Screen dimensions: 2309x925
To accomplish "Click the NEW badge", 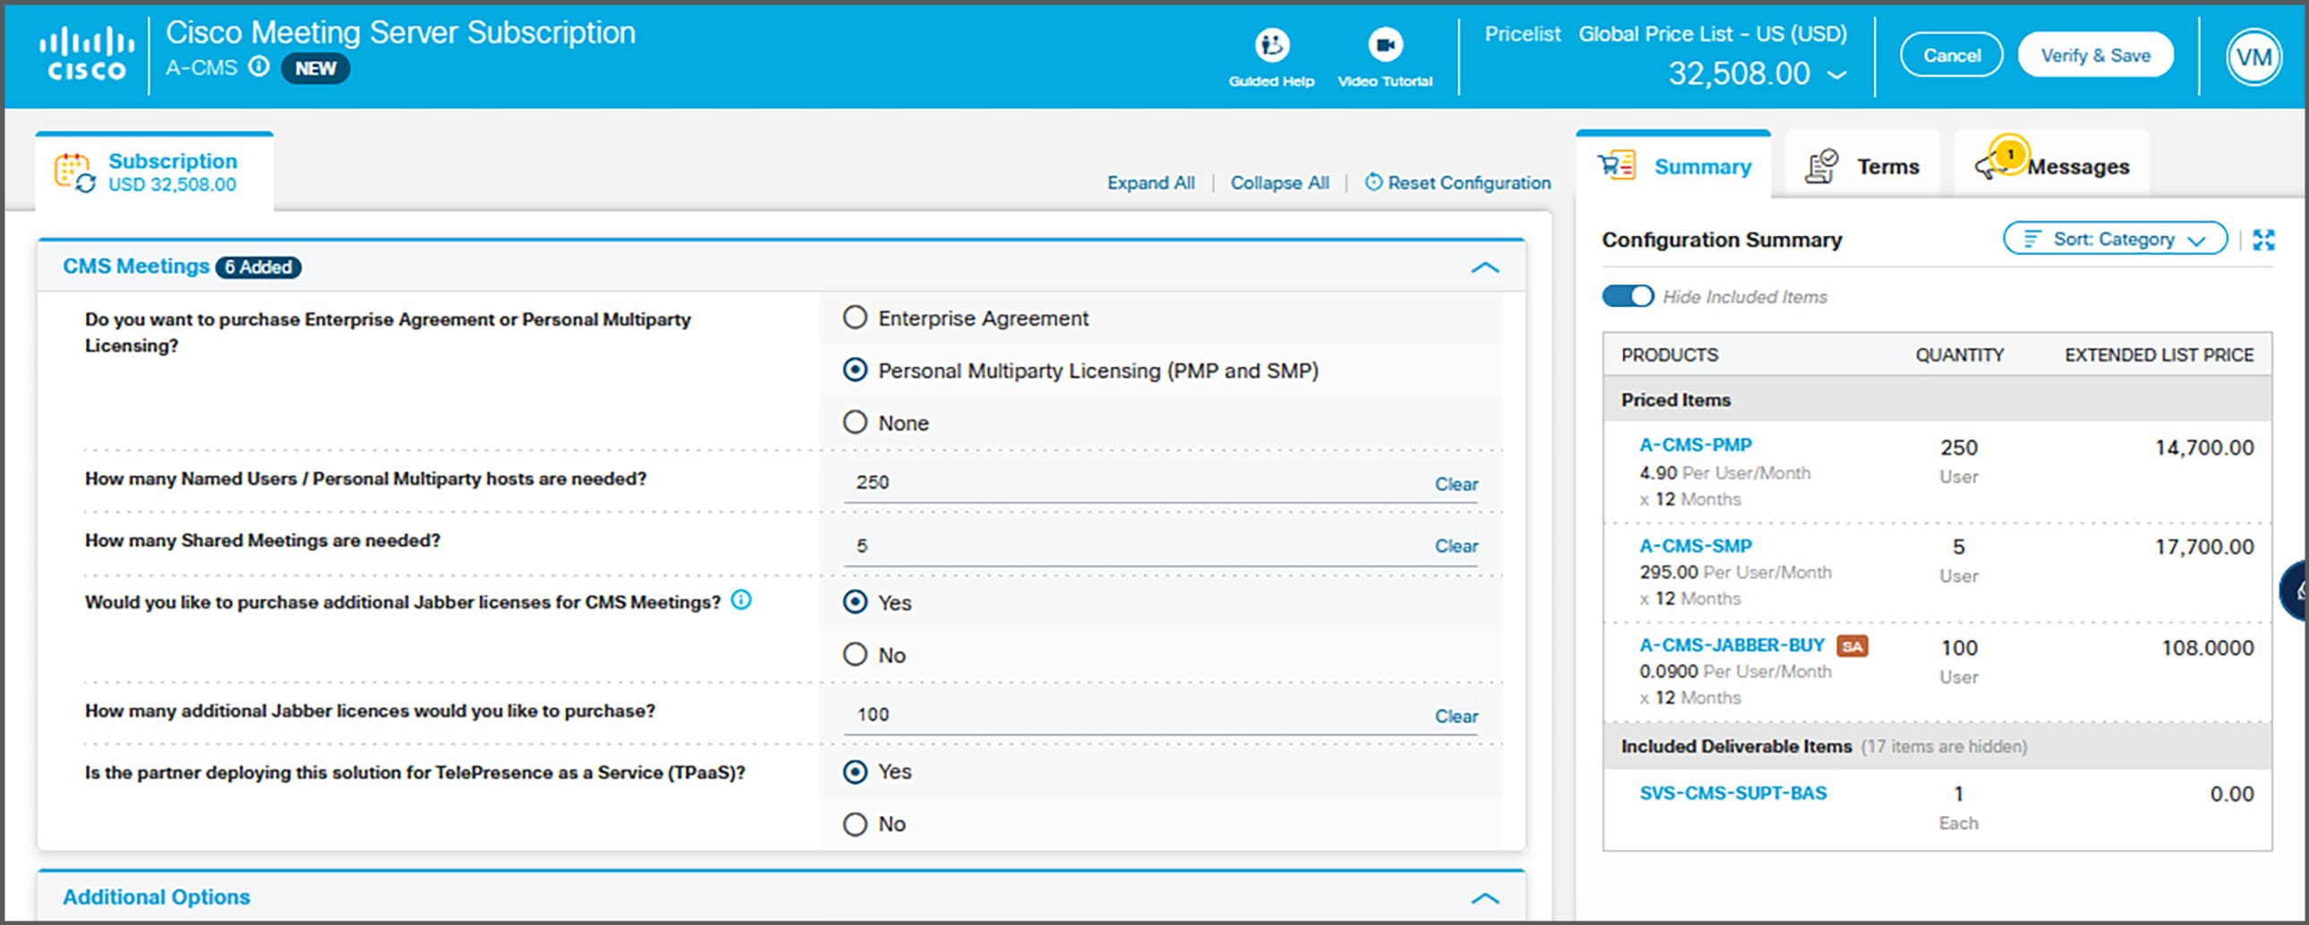I will click(x=316, y=68).
